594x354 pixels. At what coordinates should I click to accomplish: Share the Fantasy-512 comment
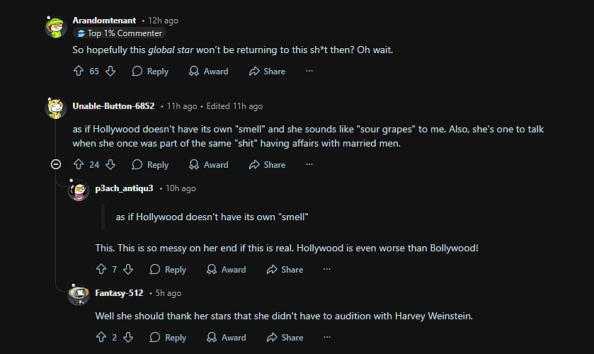point(284,337)
